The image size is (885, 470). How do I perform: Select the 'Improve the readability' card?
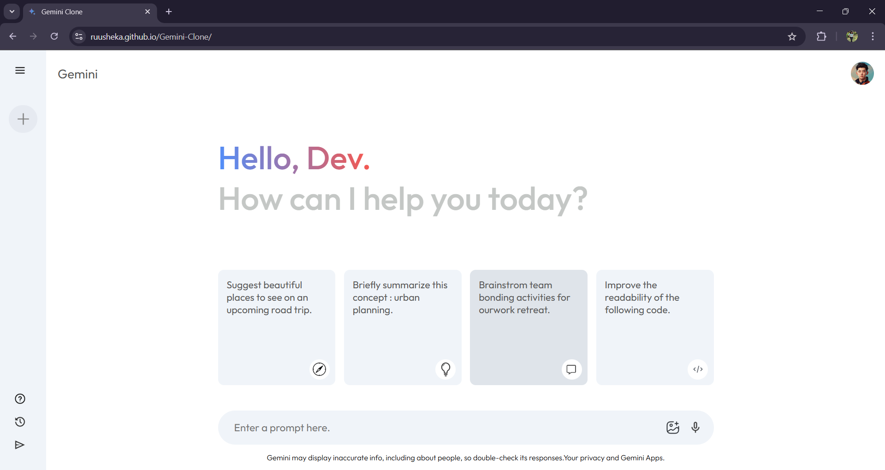tap(655, 327)
